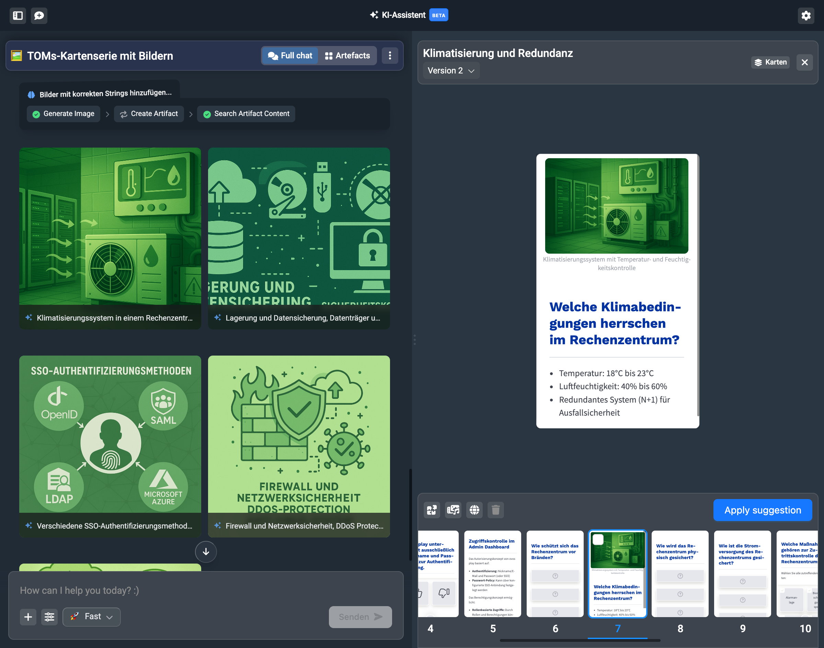Open the three-dot chat options menu
This screenshot has width=824, height=648.
(x=390, y=56)
